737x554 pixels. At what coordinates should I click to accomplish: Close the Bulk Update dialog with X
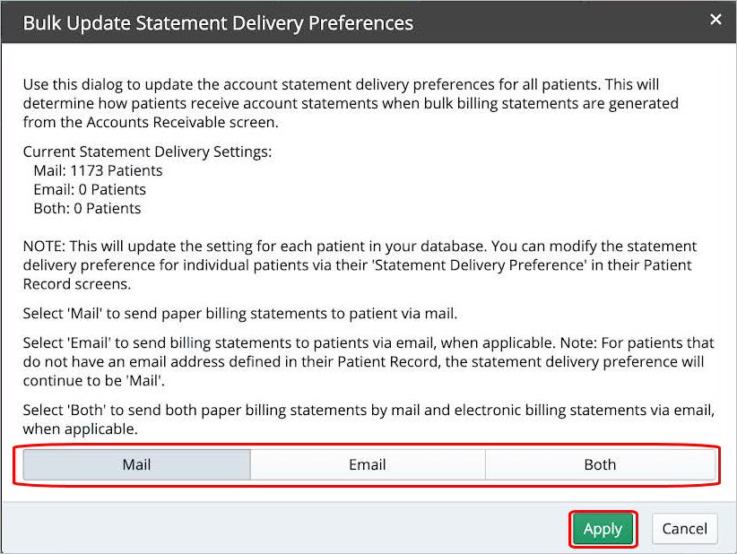click(x=715, y=20)
